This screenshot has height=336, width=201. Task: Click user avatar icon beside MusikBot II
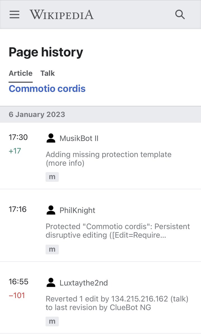pyautogui.click(x=51, y=138)
